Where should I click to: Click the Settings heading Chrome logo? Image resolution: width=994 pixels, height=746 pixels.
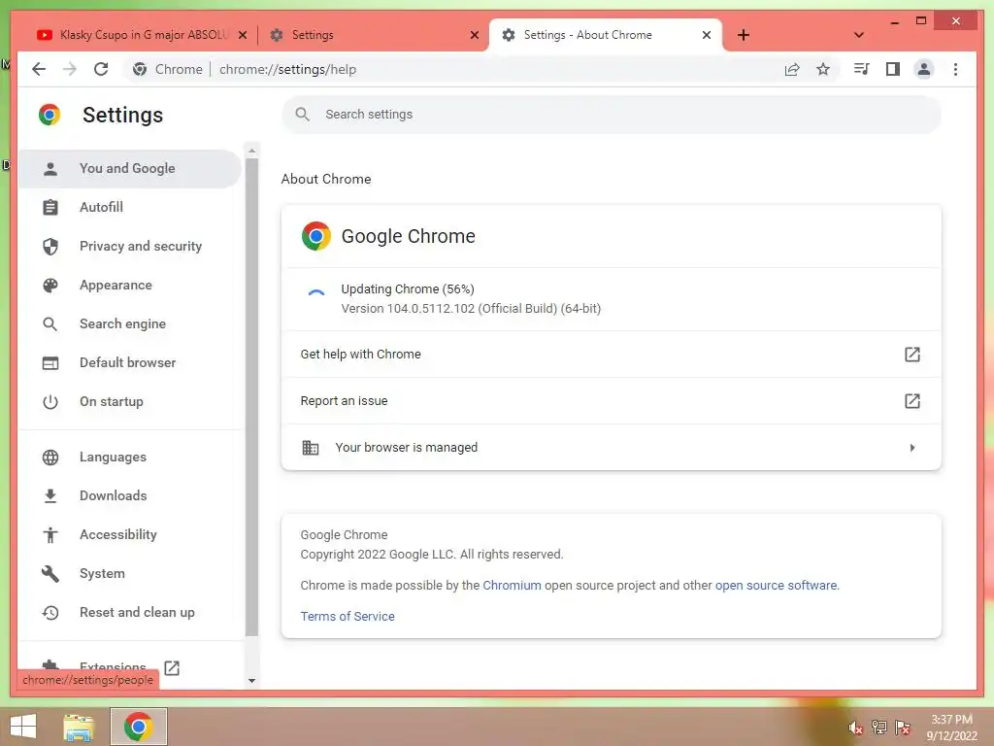[x=50, y=115]
